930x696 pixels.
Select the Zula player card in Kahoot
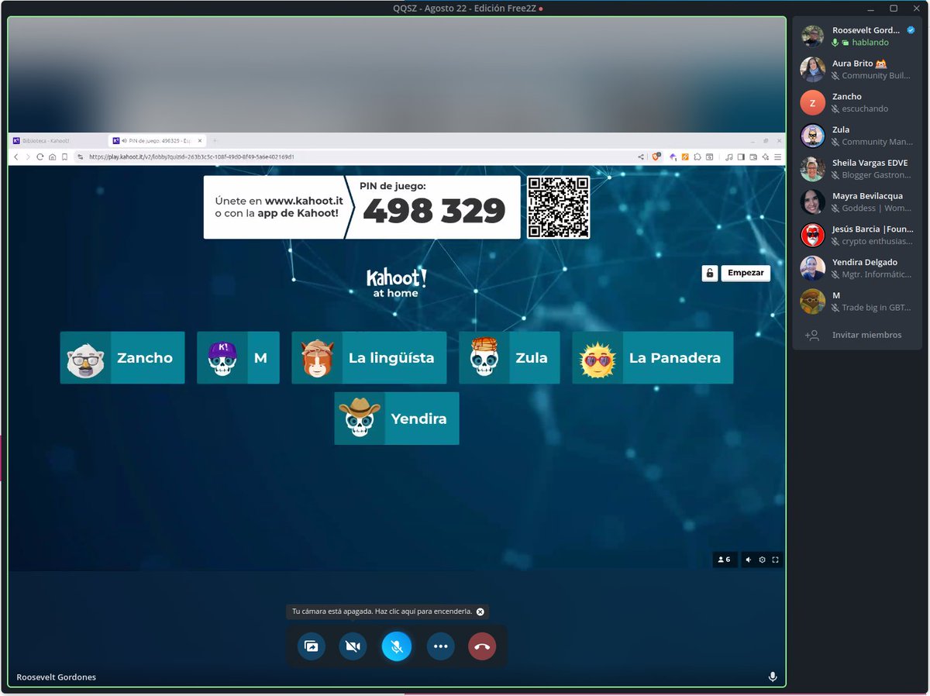509,357
